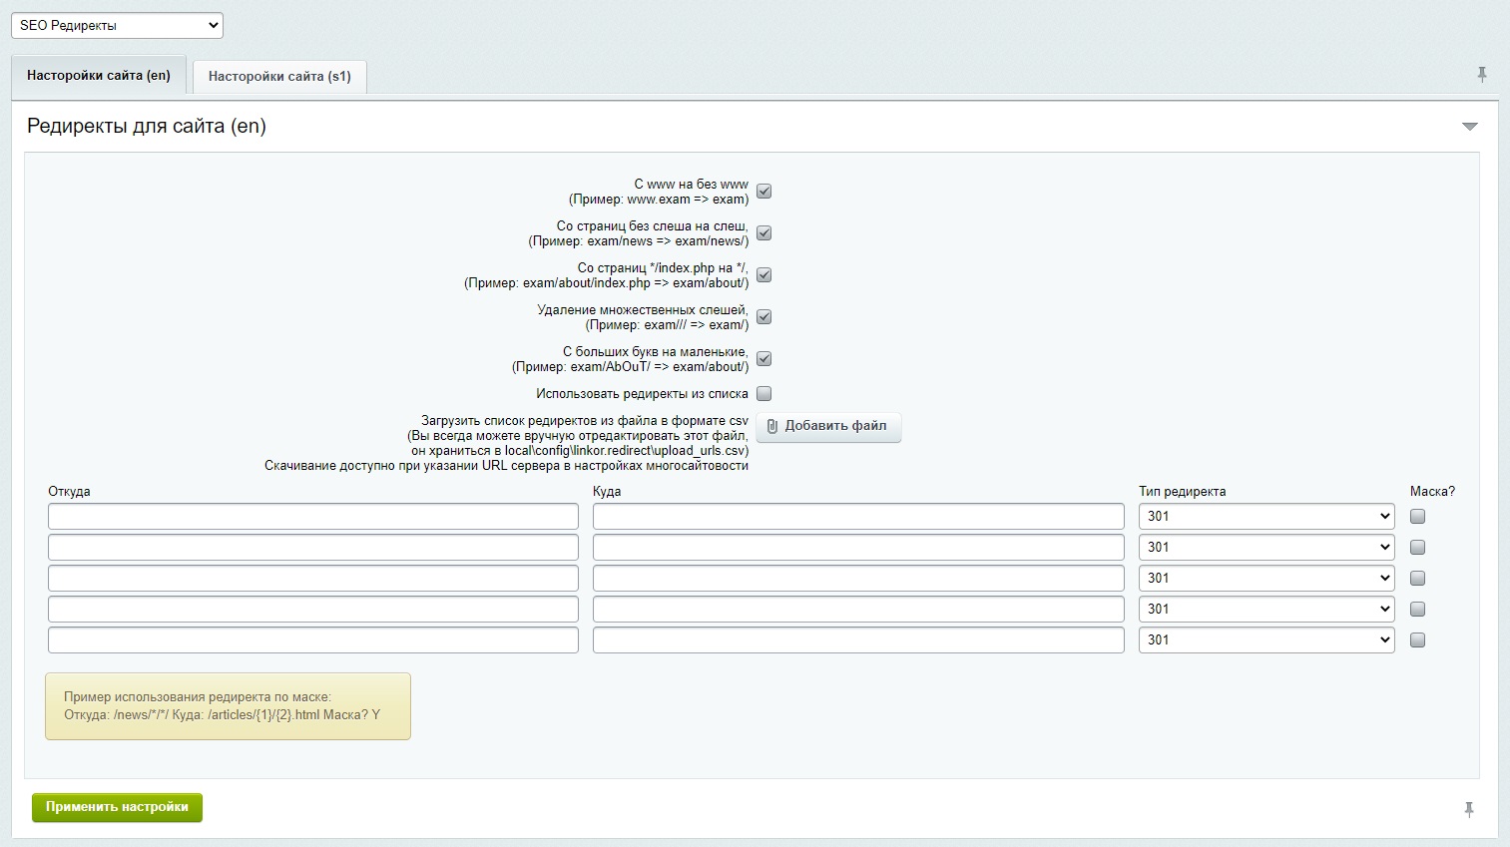Image resolution: width=1510 pixels, height=847 pixels.
Task: Check the first row Маска? checkbox
Action: [x=1417, y=516]
